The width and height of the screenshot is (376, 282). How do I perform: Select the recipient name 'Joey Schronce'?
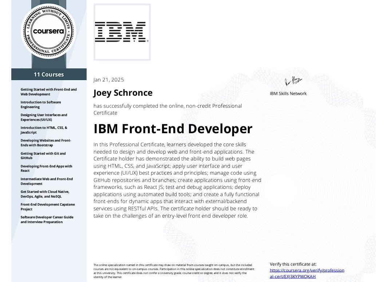click(x=123, y=93)
